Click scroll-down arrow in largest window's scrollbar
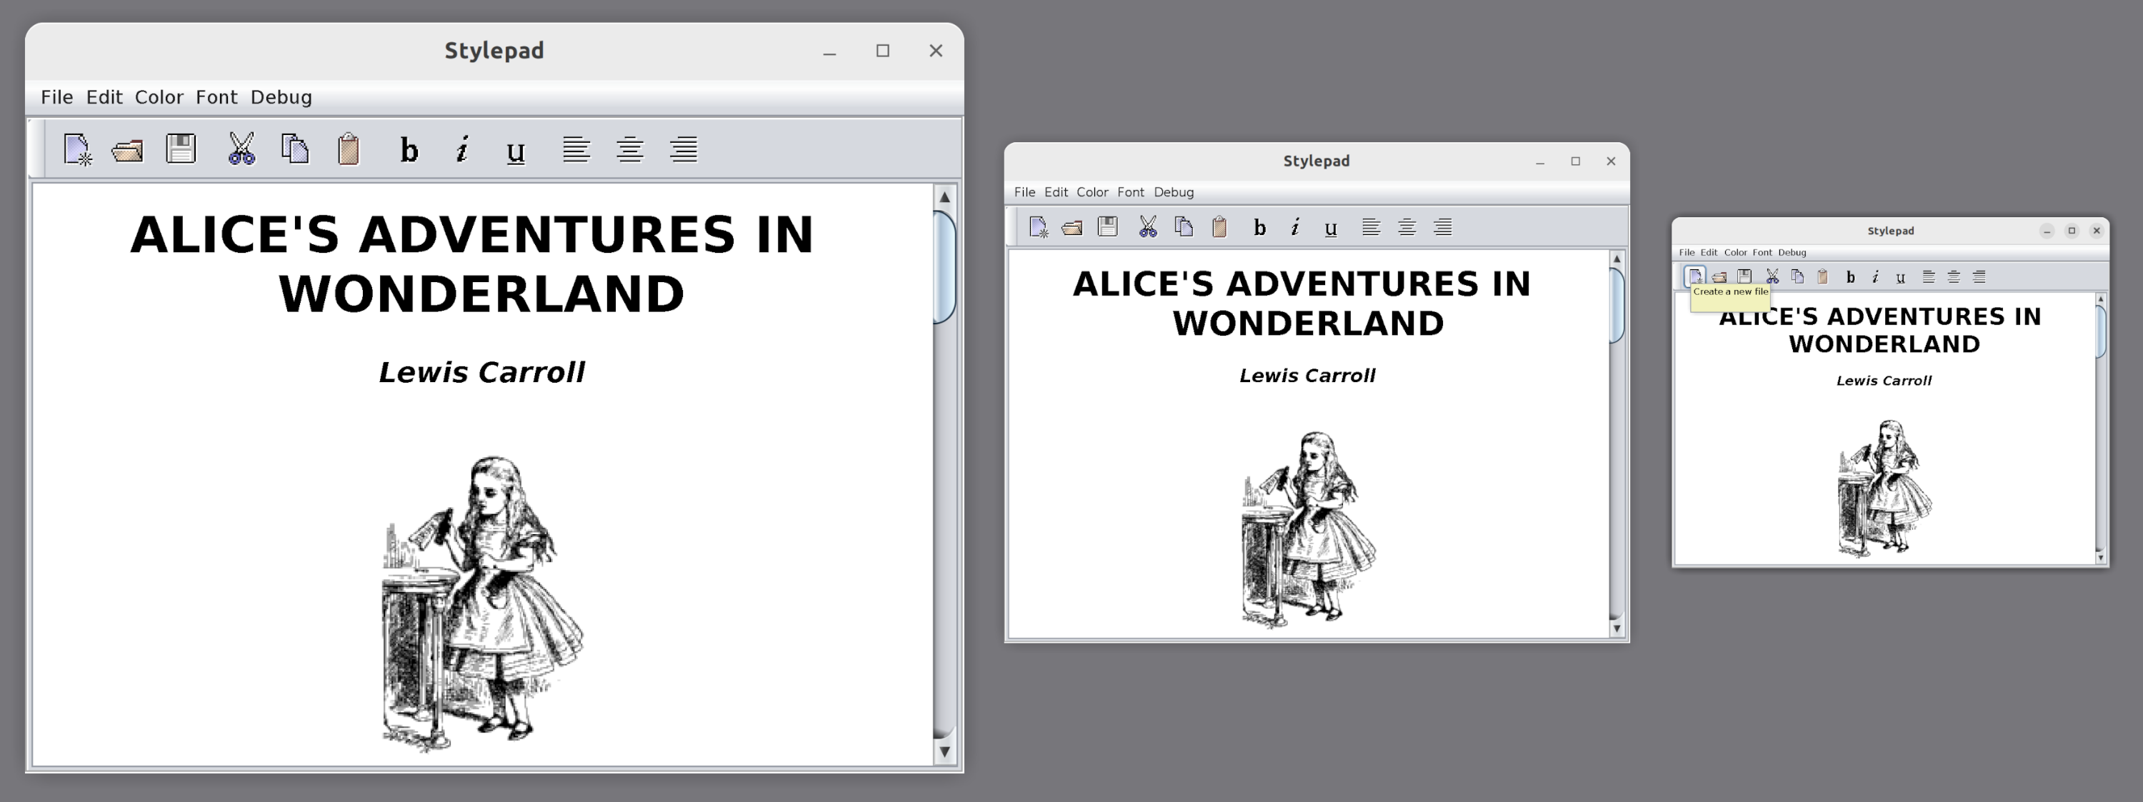 [944, 751]
